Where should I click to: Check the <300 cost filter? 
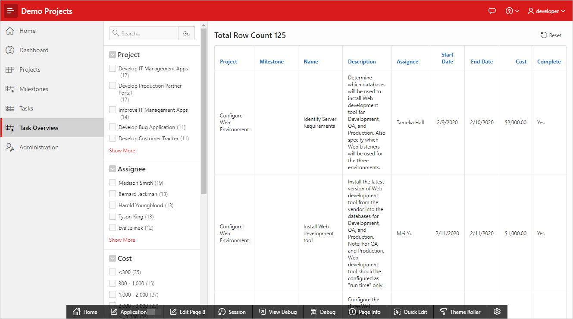[113, 272]
